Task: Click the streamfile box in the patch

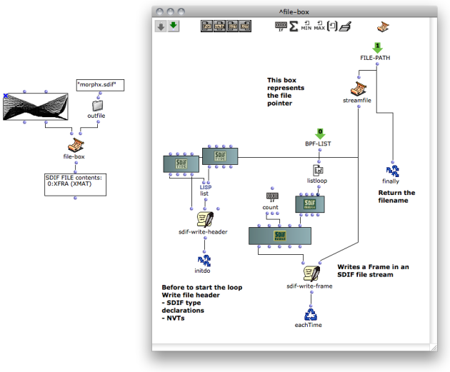Action: 358,89
